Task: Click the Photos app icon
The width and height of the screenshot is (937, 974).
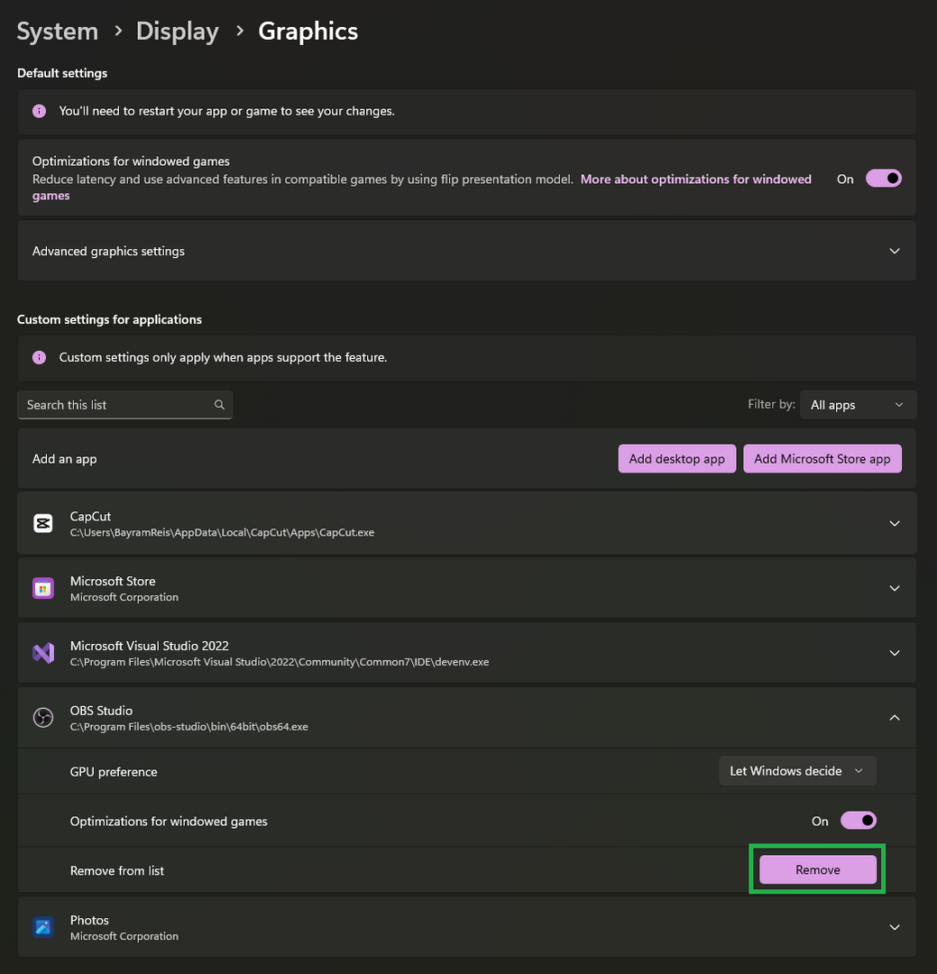Action: click(x=43, y=927)
